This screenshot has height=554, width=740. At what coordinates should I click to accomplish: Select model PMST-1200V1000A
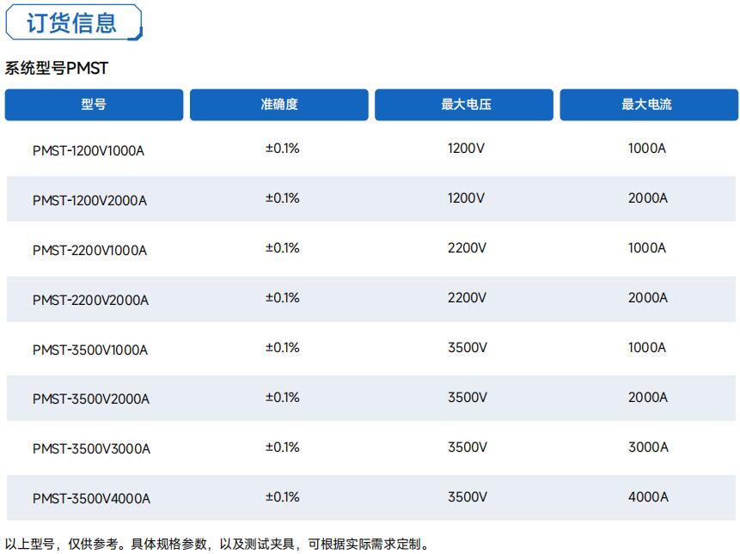pos(89,151)
